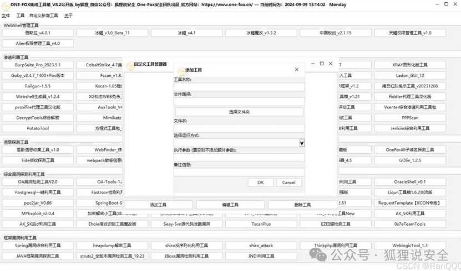
Task: Launch 天蝎权限管理工具_v1.0
Action: pyautogui.click(x=410, y=33)
